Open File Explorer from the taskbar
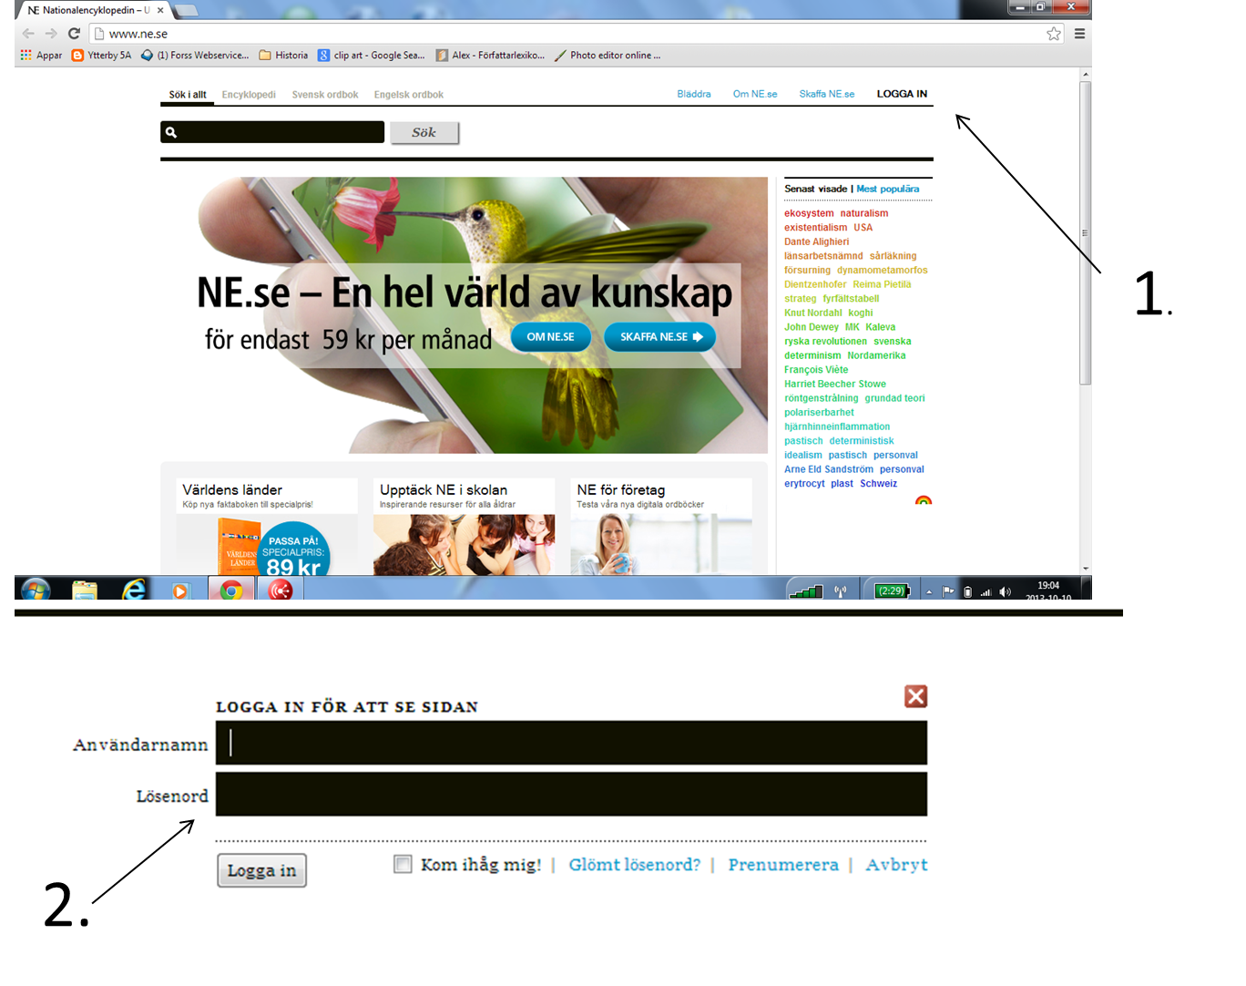This screenshot has width=1246, height=986. 85,591
